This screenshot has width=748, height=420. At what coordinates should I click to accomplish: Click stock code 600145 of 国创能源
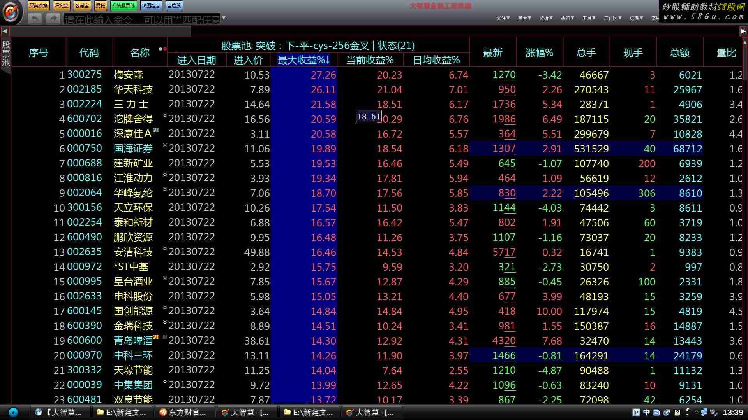85,311
